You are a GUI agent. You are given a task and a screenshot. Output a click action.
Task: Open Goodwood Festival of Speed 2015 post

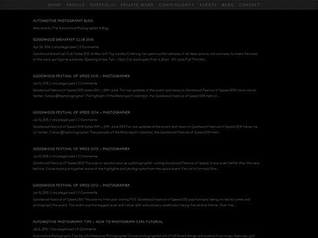[81, 76]
